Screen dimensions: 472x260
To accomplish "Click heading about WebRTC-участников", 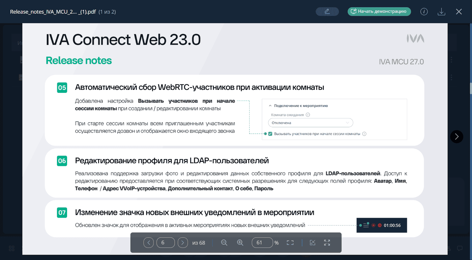I will [x=200, y=87].
